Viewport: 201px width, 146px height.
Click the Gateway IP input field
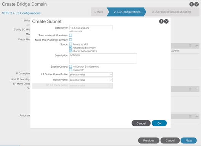tap(91, 28)
